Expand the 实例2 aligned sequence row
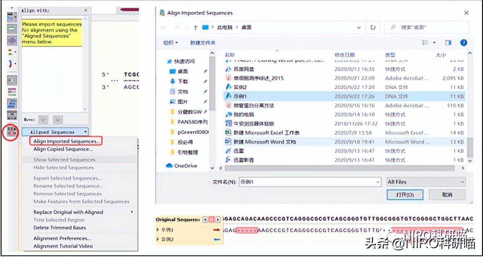This screenshot has height=257, width=483. tap(158, 240)
